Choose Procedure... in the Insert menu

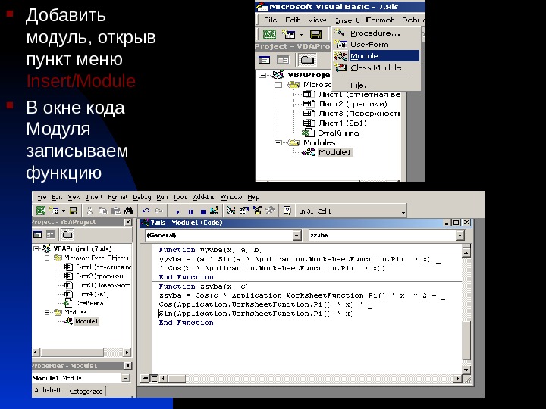[376, 33]
